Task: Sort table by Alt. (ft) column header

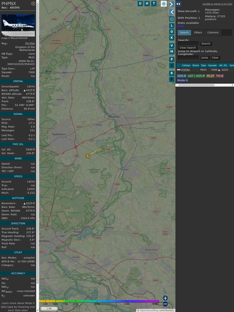Action: [x=223, y=65]
